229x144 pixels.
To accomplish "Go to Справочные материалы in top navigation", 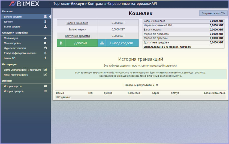I will point(129,4).
